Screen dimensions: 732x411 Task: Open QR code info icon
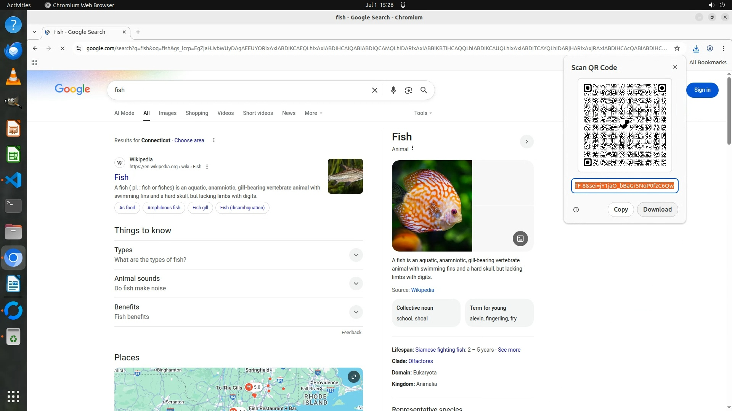pyautogui.click(x=576, y=210)
